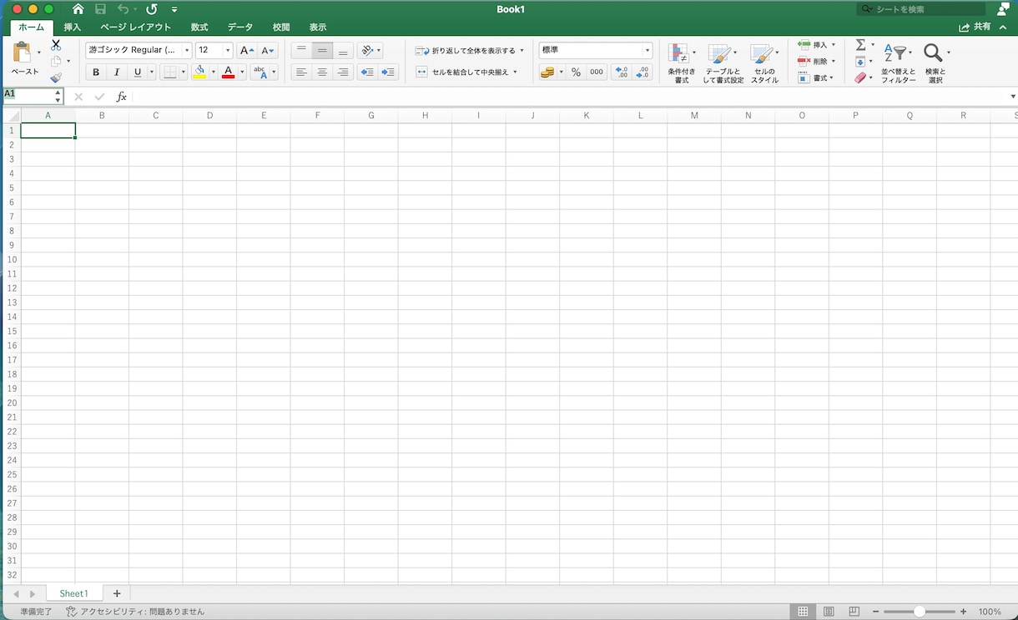
Task: Switch to the 数式 tab
Action: tap(199, 27)
